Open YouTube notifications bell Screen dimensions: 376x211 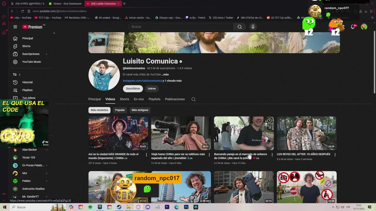(353, 27)
